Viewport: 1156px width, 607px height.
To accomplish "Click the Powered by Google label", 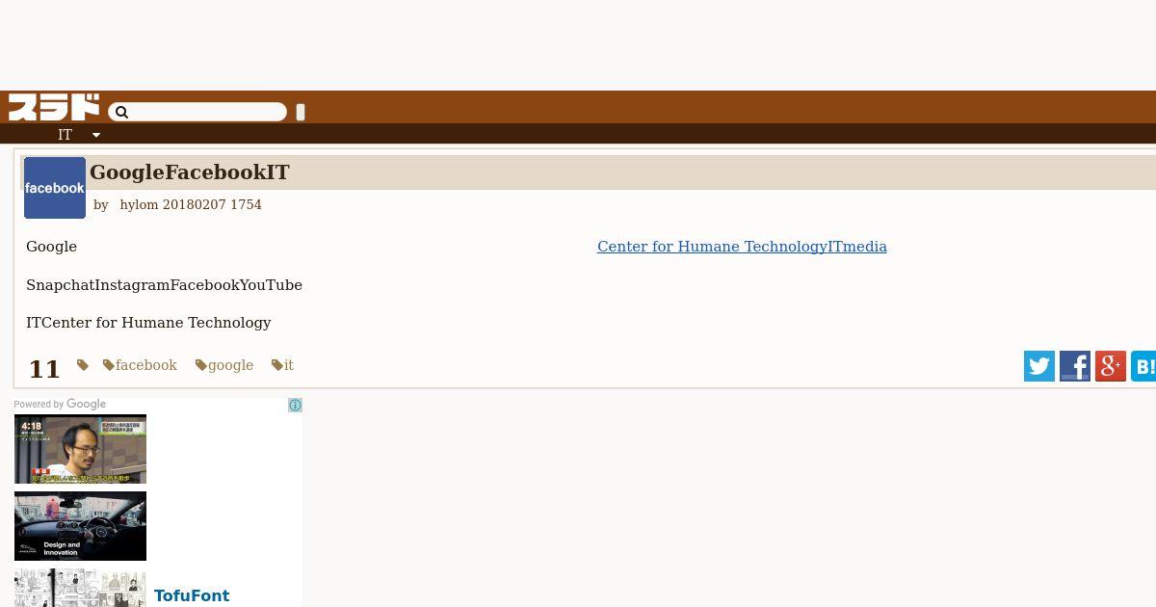I will 60,405.
